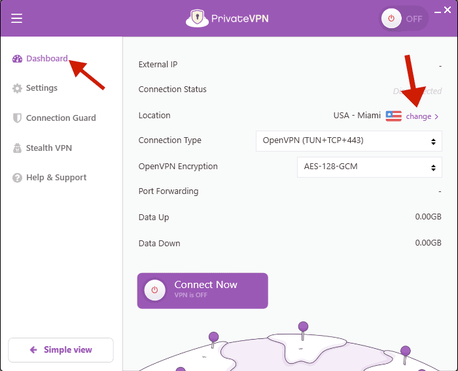Click the 'USA - Miami' location text
Viewport: 458px width, 371px height.
357,116
